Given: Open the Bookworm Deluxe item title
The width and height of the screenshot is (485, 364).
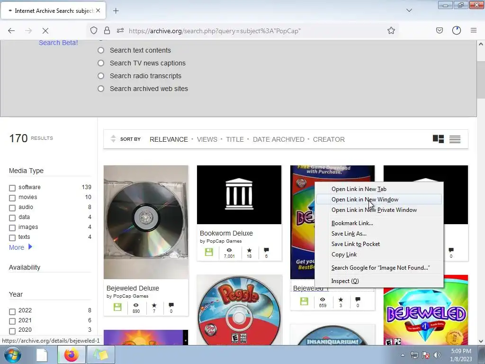Looking at the screenshot, I should coord(226,233).
